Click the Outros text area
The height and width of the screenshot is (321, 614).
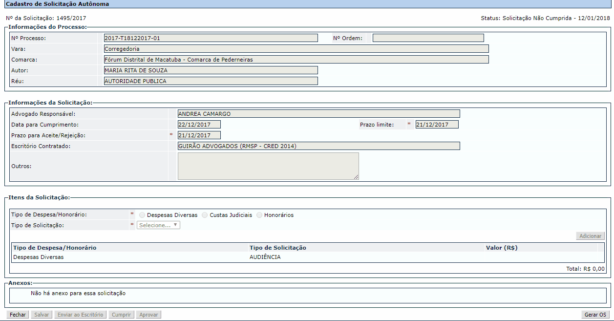click(268, 166)
